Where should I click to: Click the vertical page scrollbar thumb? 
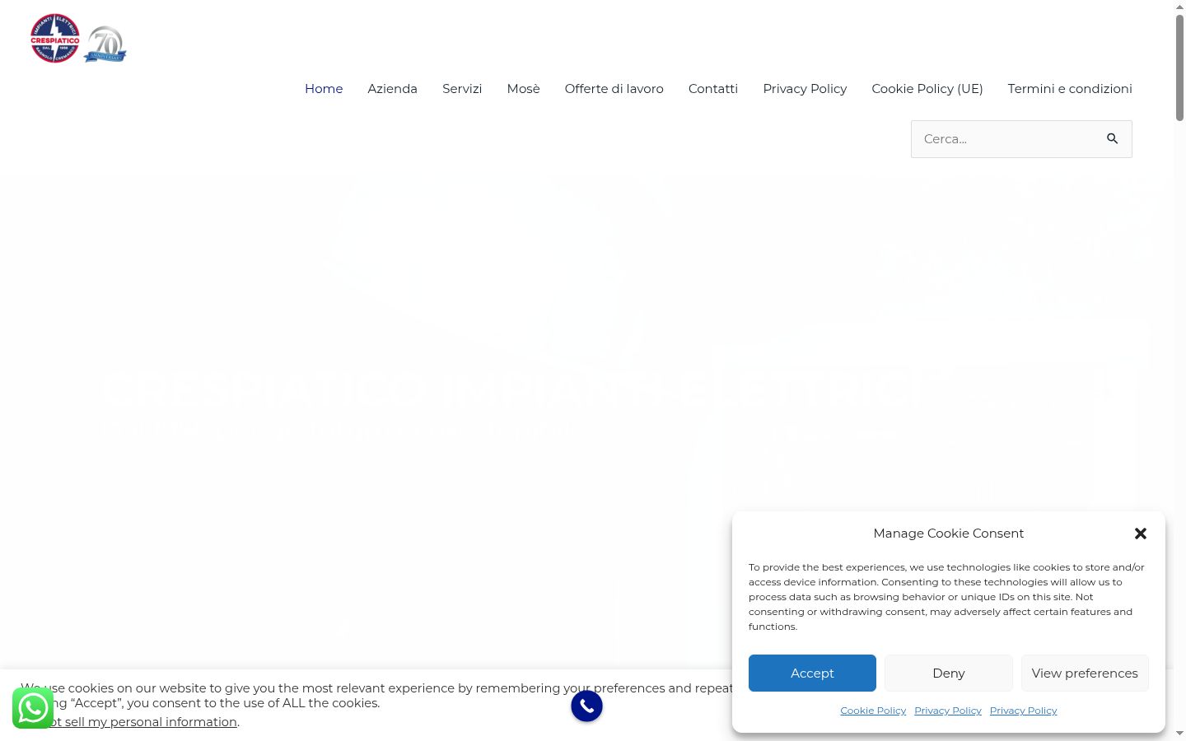[1179, 68]
